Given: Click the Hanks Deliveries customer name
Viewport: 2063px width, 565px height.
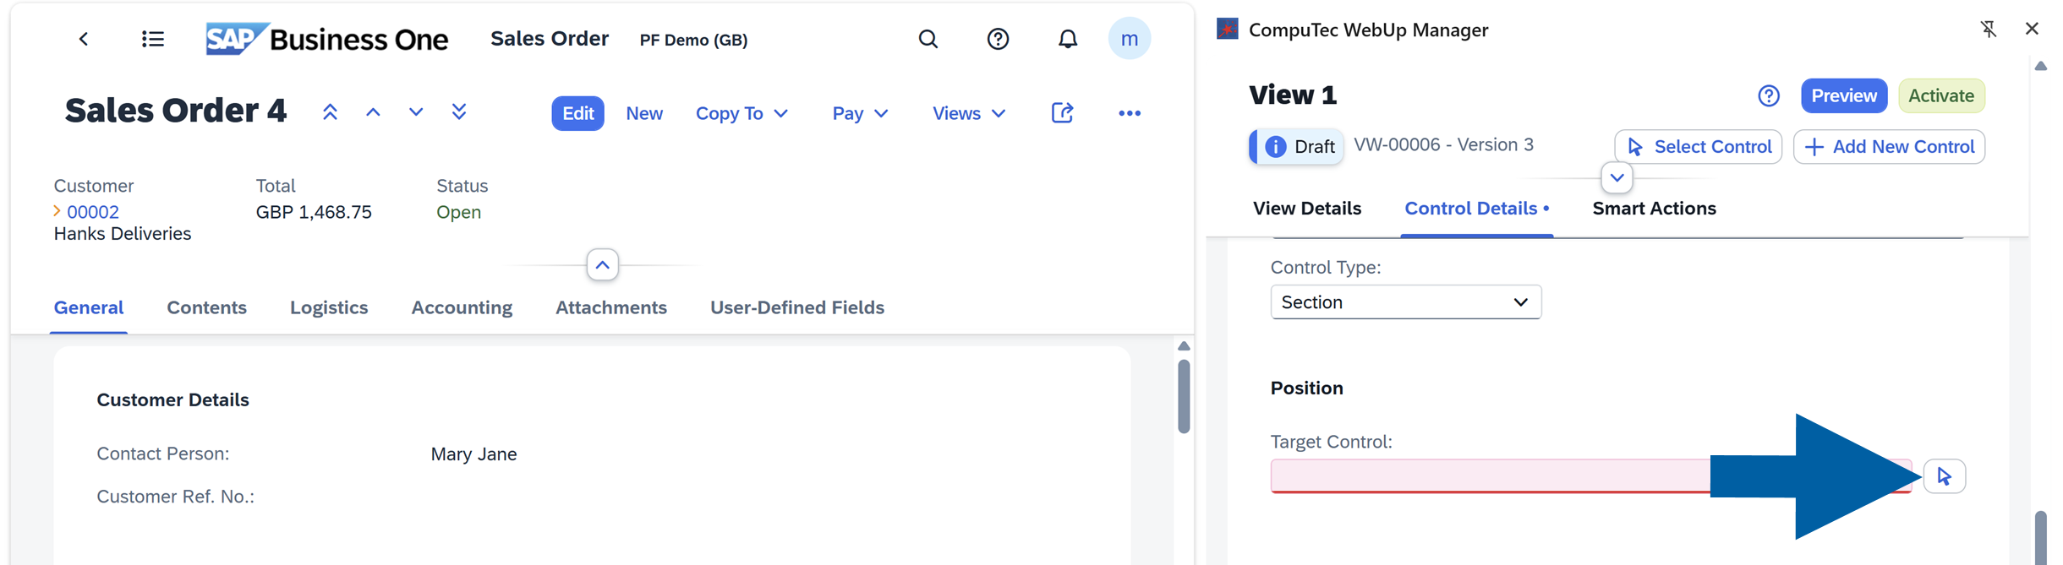Looking at the screenshot, I should pos(123,234).
